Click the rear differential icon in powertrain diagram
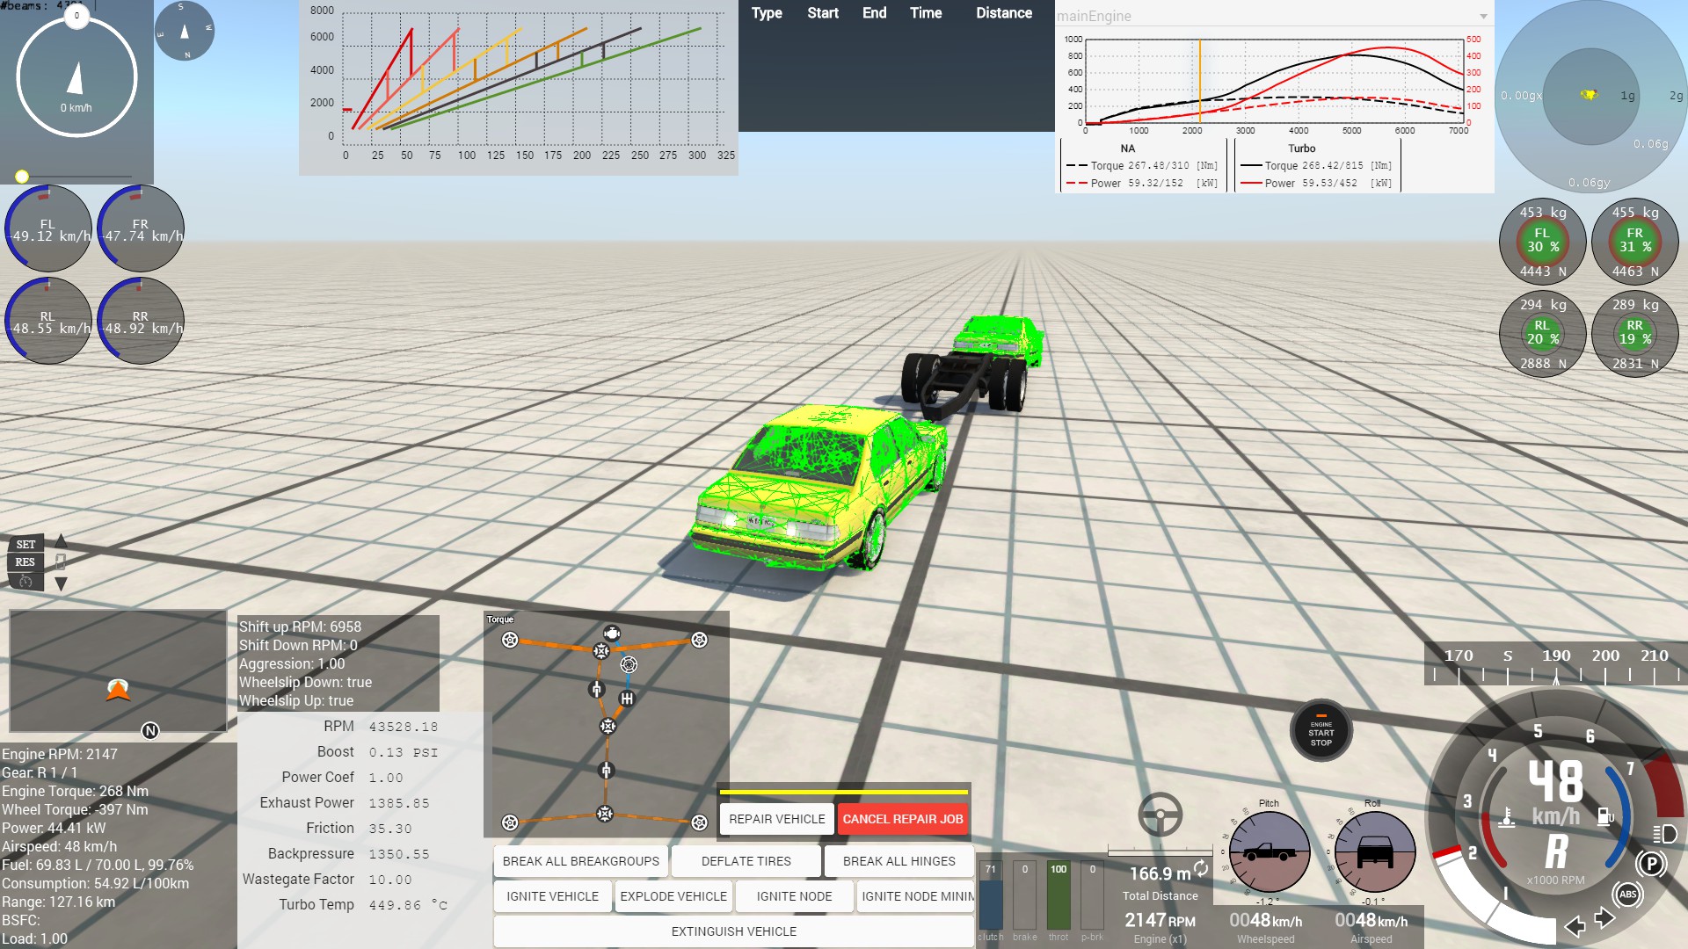1688x949 pixels. tap(605, 814)
